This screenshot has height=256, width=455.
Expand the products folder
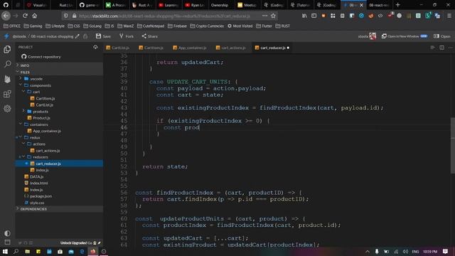tap(41, 112)
